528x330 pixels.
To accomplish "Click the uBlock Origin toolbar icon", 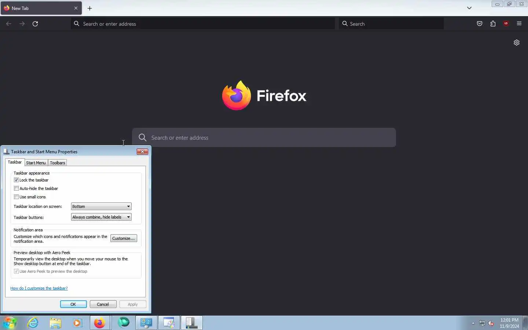I will [x=506, y=24].
